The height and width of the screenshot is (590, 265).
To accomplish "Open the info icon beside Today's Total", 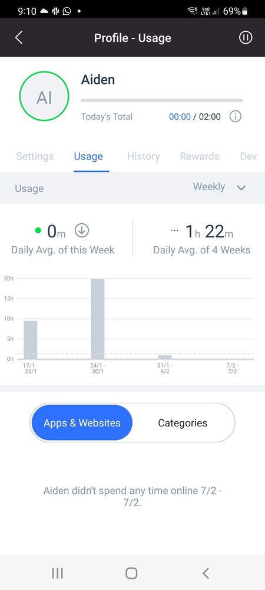I will (235, 116).
